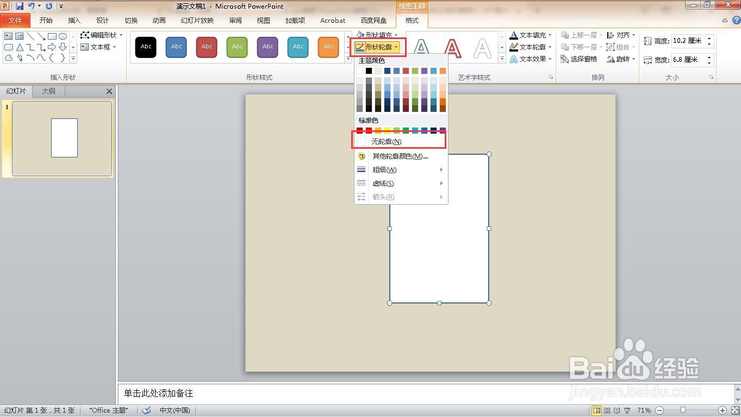Start Slide Show from status bar icon
Image resolution: width=741 pixels, height=417 pixels.
tap(627, 410)
